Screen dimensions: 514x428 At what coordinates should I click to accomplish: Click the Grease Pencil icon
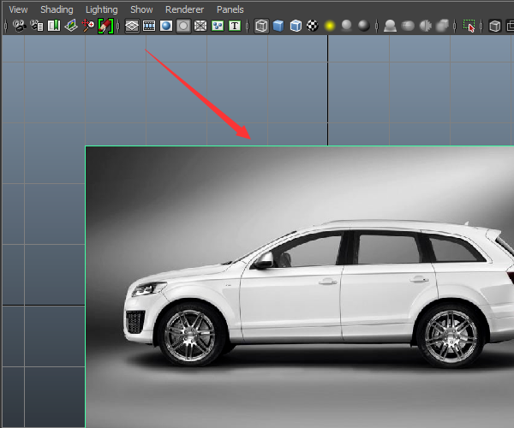point(106,27)
